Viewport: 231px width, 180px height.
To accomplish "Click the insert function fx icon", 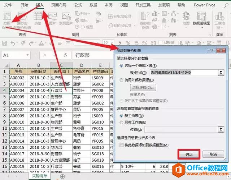I will click(x=66, y=55).
